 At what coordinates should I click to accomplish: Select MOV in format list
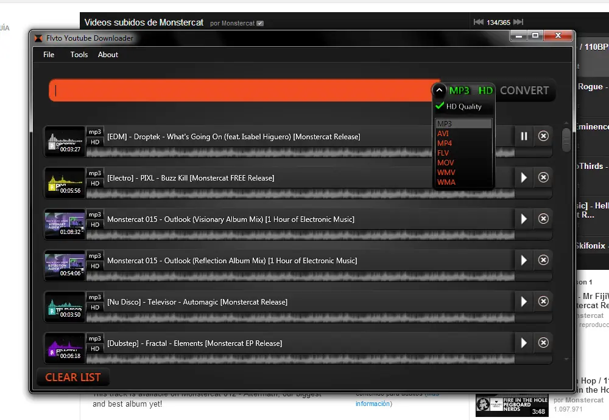[x=463, y=162]
